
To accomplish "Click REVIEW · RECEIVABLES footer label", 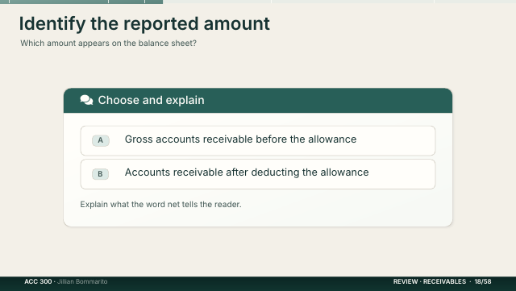I will pyautogui.click(x=430, y=281).
